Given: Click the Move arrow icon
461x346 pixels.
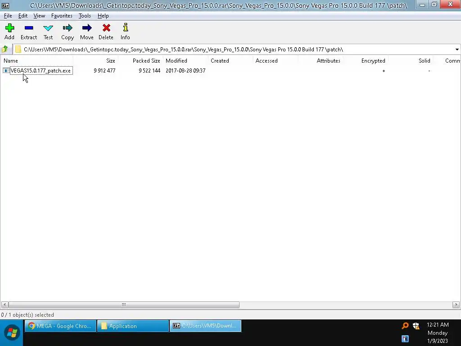Looking at the screenshot, I should pyautogui.click(x=87, y=28).
